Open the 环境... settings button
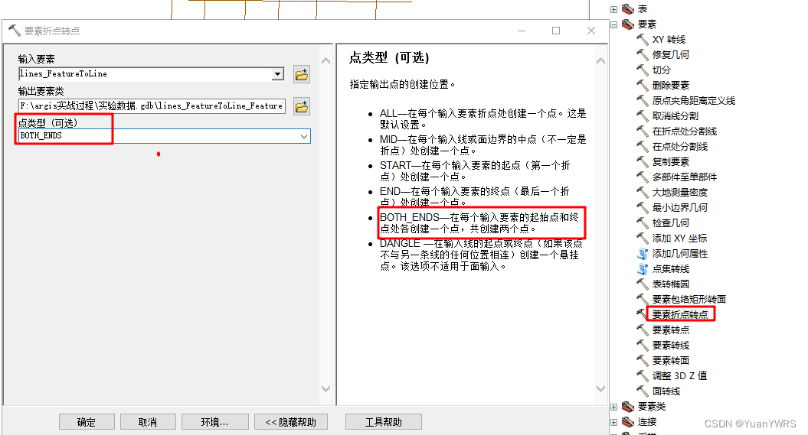This screenshot has width=808, height=435. pyautogui.click(x=215, y=422)
